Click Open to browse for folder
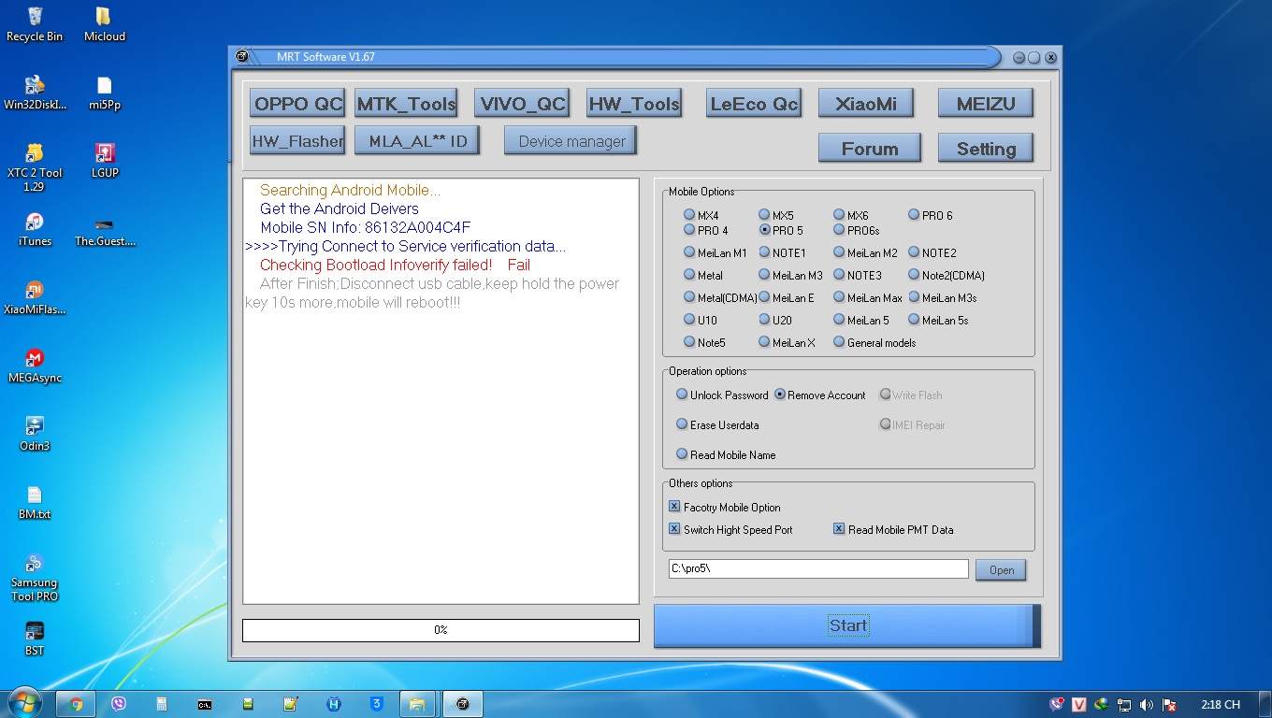The image size is (1272, 718). 1001,569
